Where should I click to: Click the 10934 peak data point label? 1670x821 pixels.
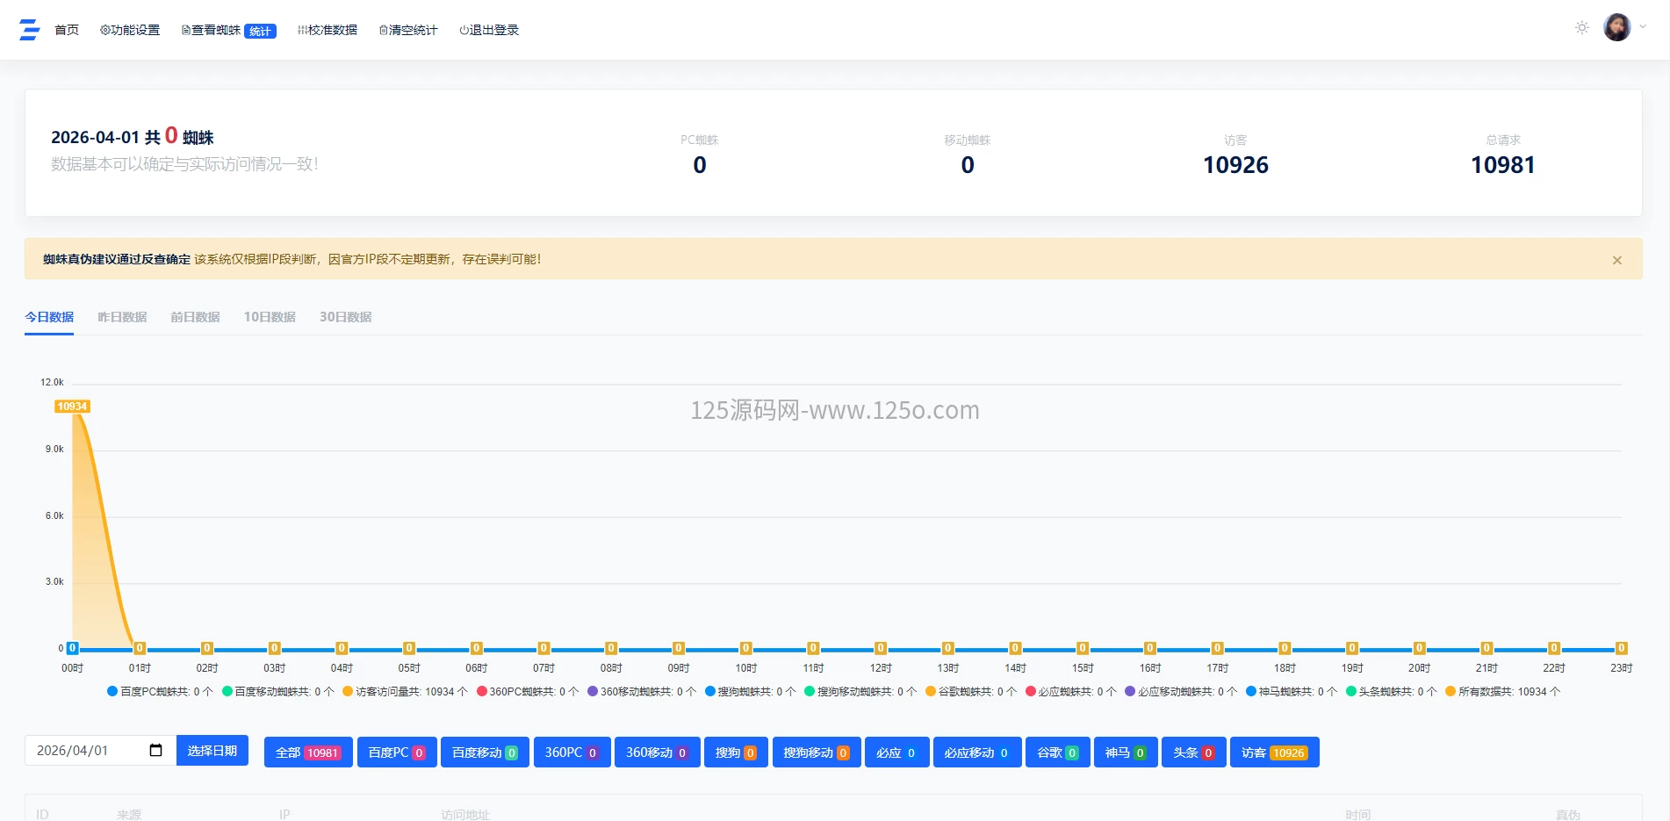(72, 407)
